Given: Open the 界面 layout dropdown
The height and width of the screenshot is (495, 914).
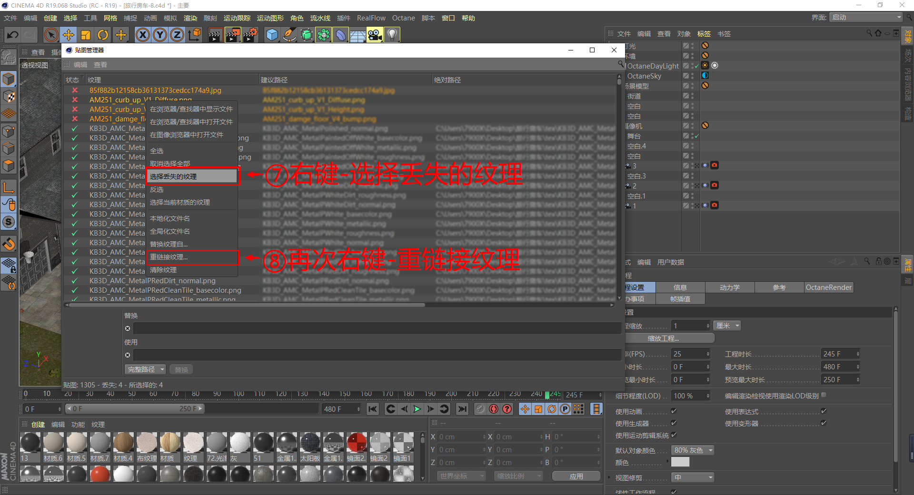Looking at the screenshot, I should [866, 18].
